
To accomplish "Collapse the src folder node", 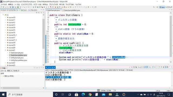I will [x=3, y=15].
